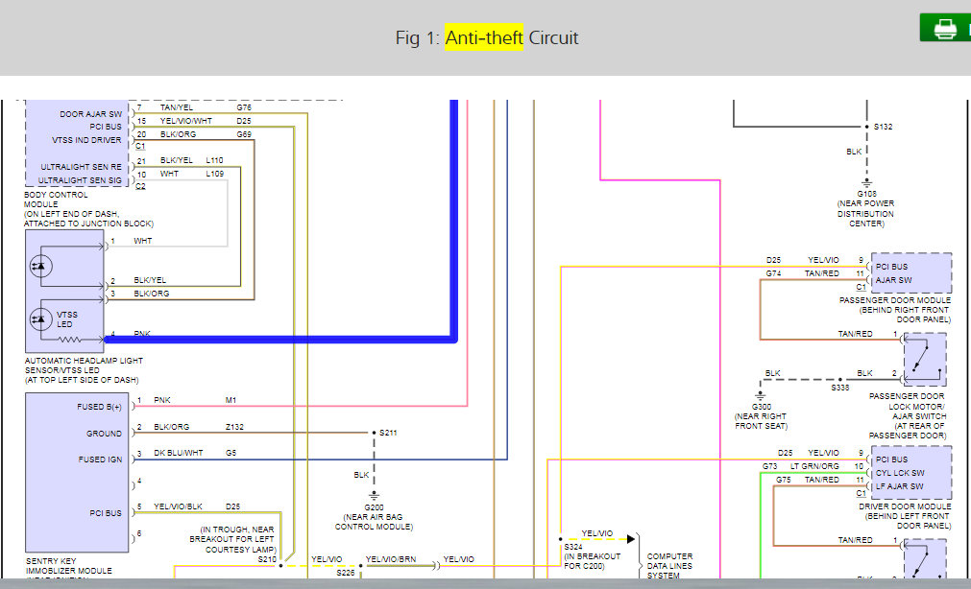Click the 'S132' splice label
971x589 pixels.
coord(883,127)
